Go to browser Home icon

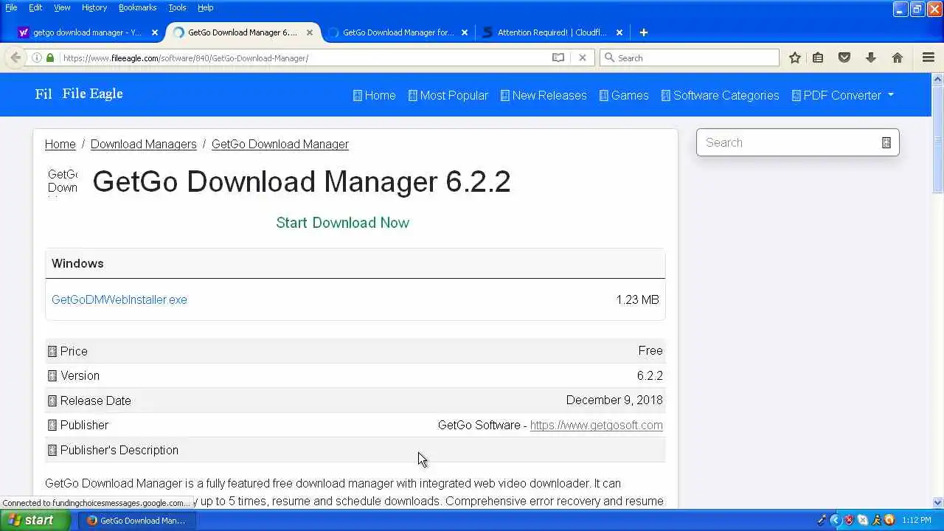(898, 58)
